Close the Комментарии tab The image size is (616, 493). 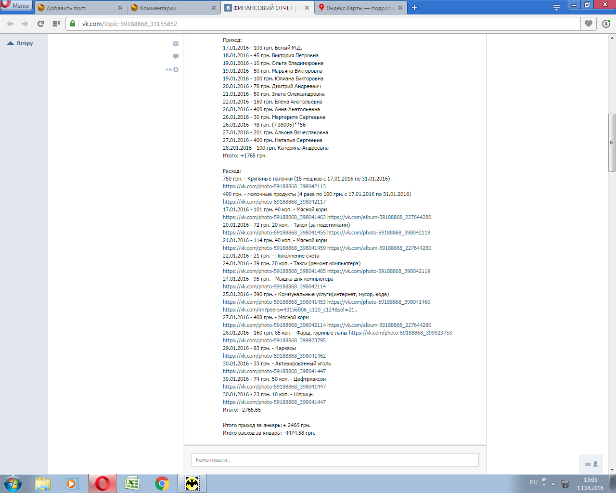coord(214,8)
